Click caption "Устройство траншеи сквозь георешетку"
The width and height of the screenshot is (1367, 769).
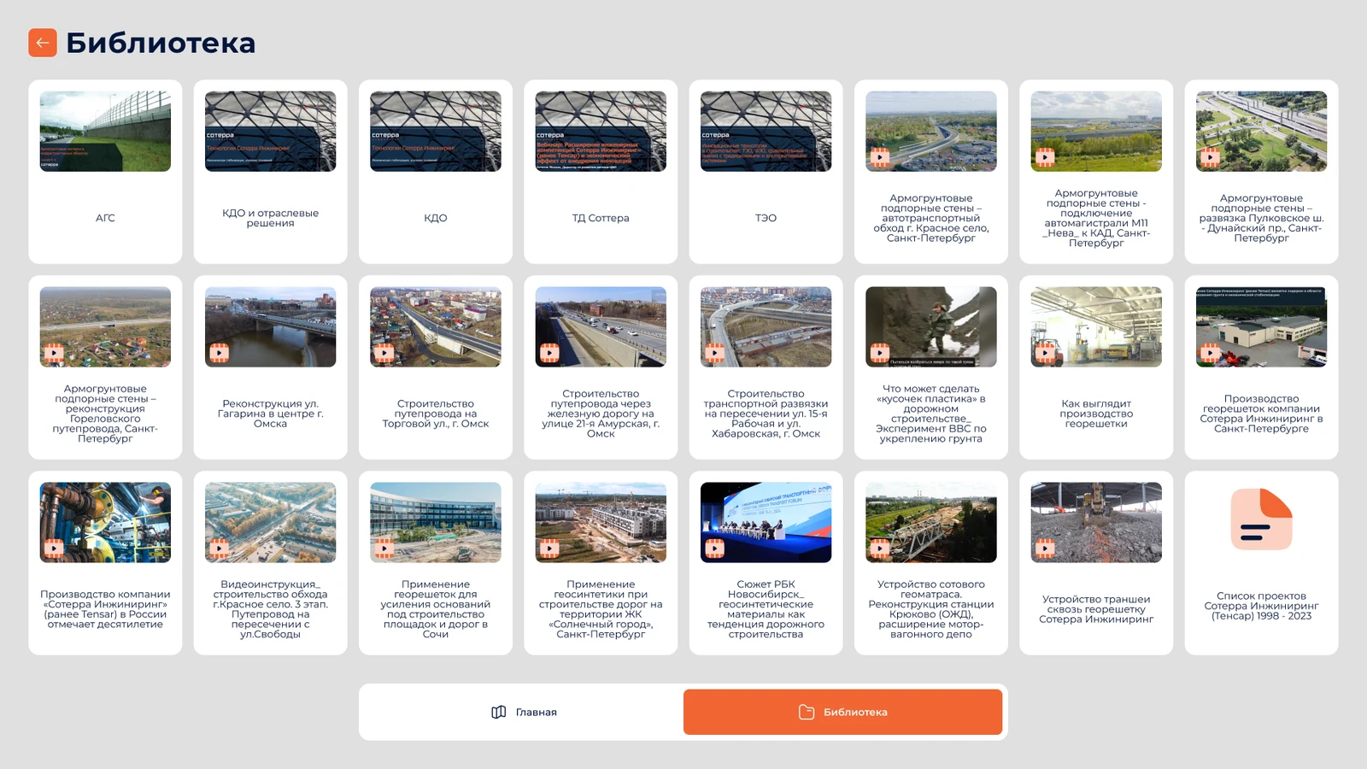(x=1096, y=609)
